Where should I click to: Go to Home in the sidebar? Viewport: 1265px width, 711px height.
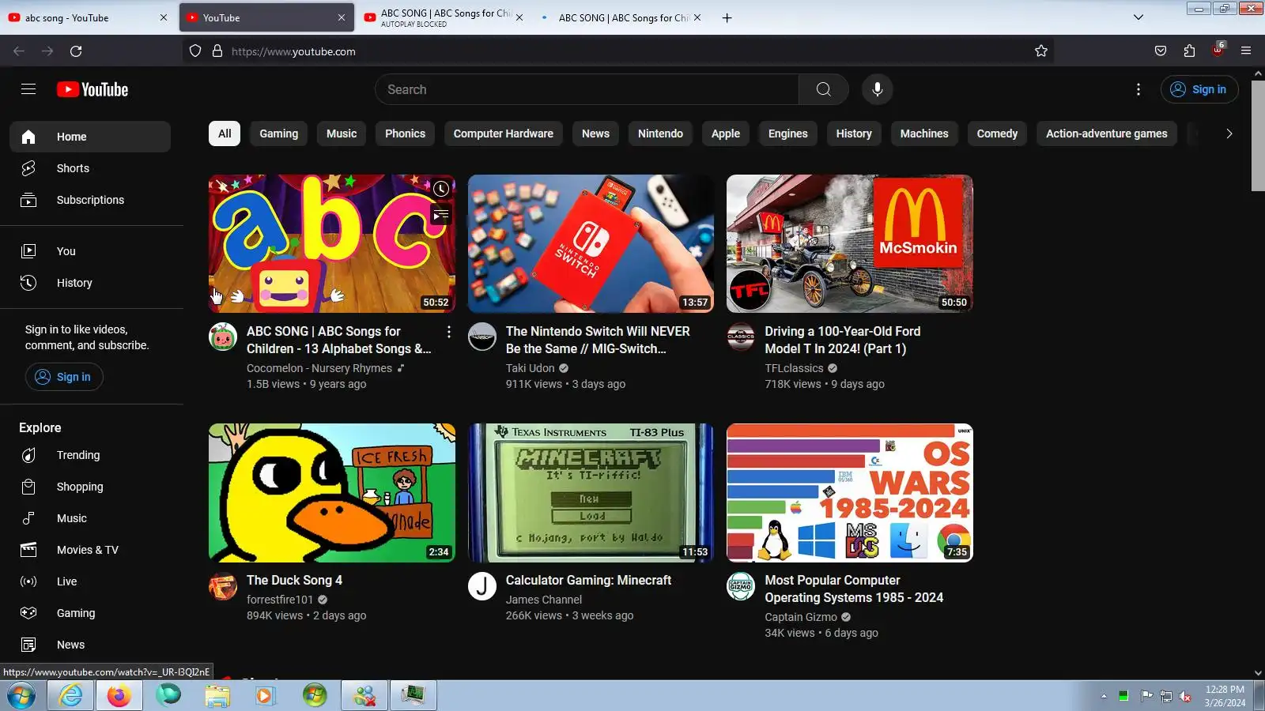pyautogui.click(x=90, y=137)
